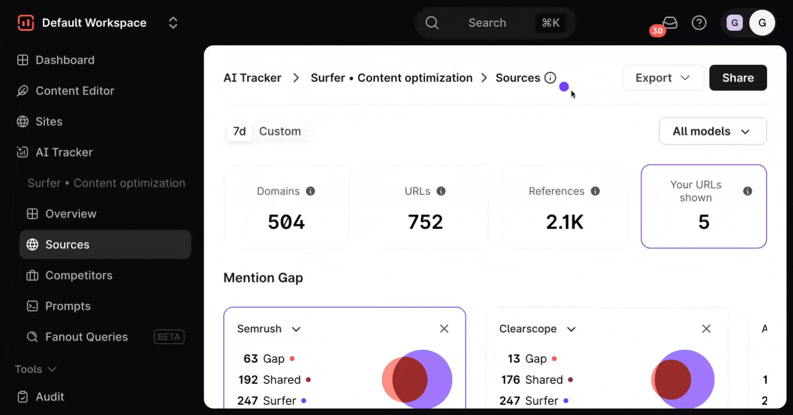Collapse the Tools section
Screen dimensions: 793x415
[36, 369]
